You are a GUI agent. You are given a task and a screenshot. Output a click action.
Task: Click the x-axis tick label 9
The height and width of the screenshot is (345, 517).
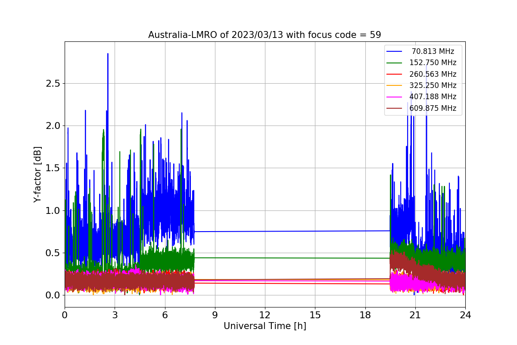pos(215,315)
